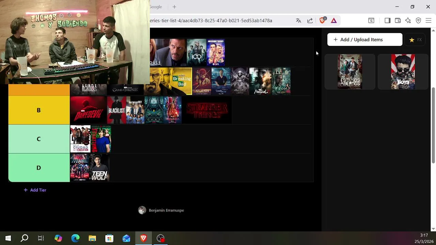436x245 pixels.
Task: Click the share page icon in address bar
Action: pyautogui.click(x=310, y=21)
